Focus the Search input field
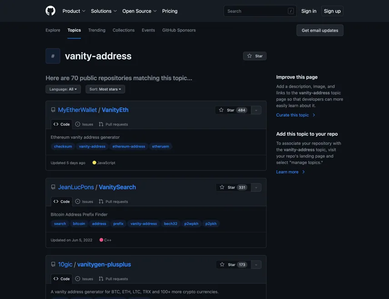Image resolution: width=389 pixels, height=299 pixels. (260, 11)
